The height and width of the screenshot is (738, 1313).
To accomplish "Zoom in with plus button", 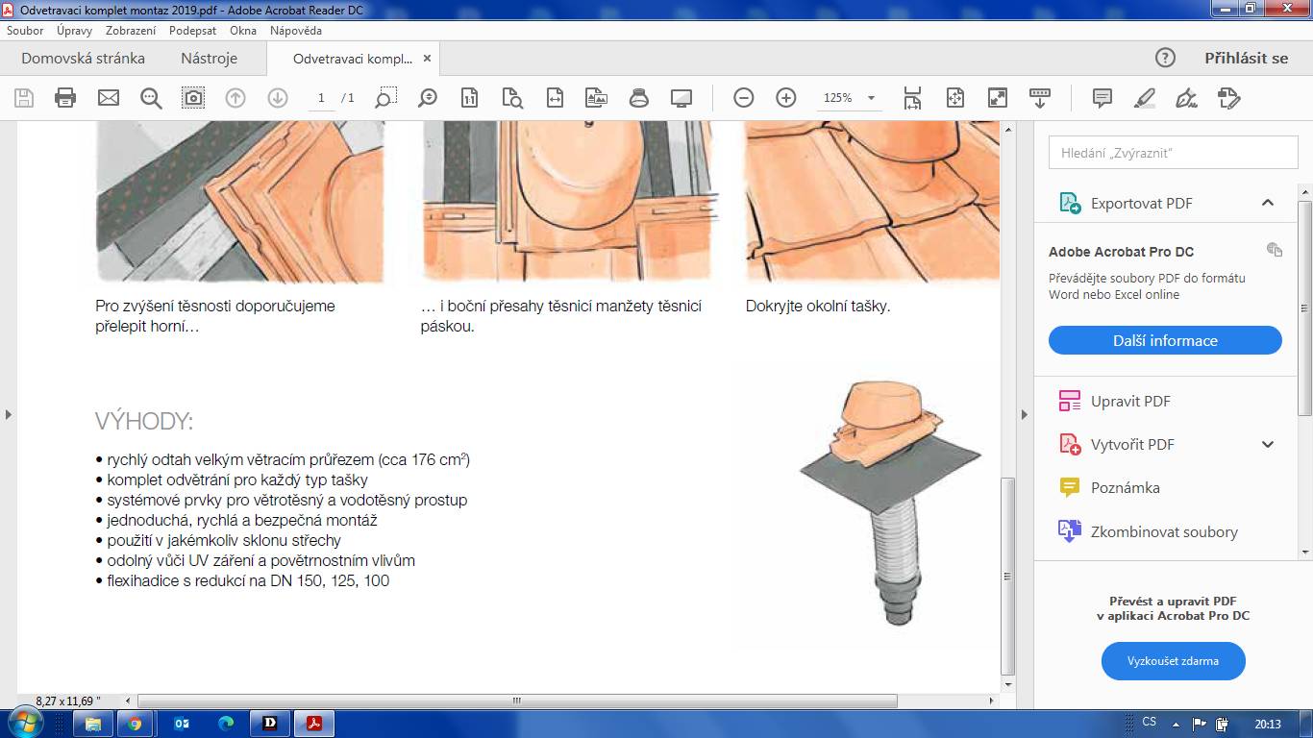I will 785,98.
